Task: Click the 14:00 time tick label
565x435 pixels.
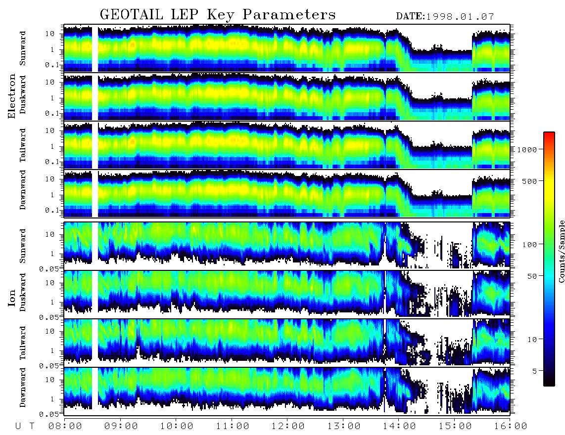Action: tap(399, 427)
